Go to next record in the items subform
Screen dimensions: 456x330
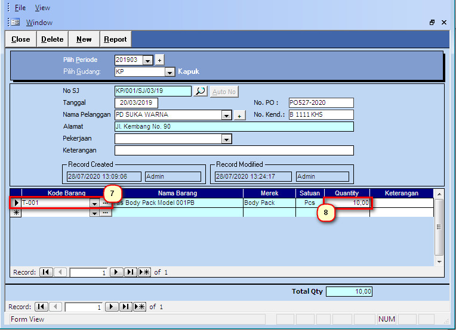click(116, 272)
